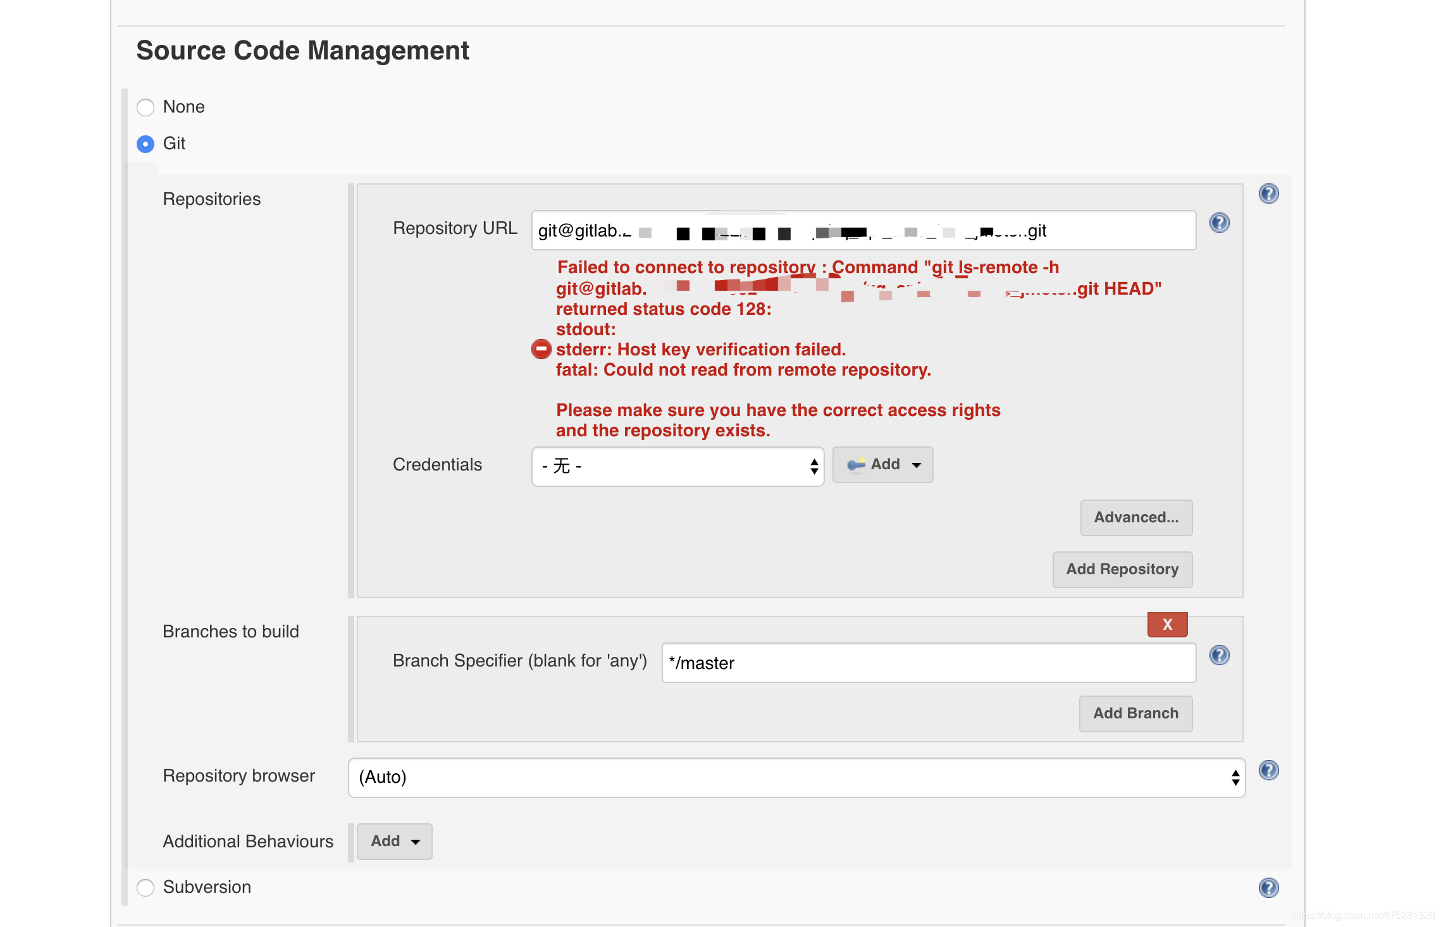The width and height of the screenshot is (1441, 927).
Task: Click the Repository URL input field
Action: pyautogui.click(x=861, y=229)
